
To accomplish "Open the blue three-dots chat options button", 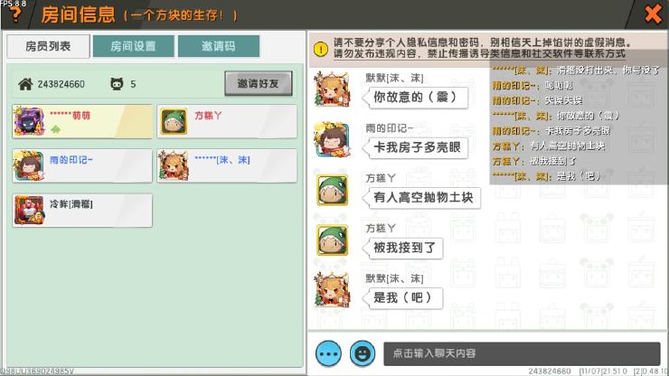I will (x=328, y=353).
